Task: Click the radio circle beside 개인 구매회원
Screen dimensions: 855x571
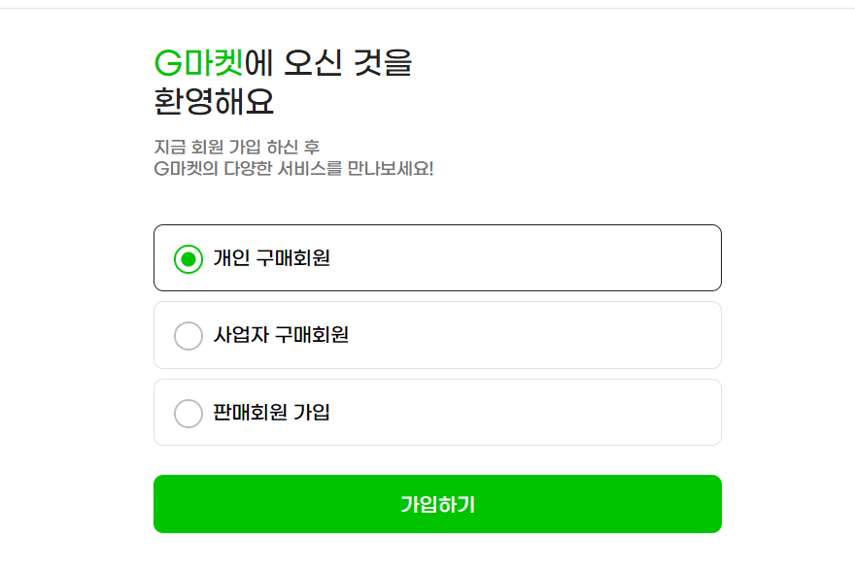Action: (x=189, y=257)
